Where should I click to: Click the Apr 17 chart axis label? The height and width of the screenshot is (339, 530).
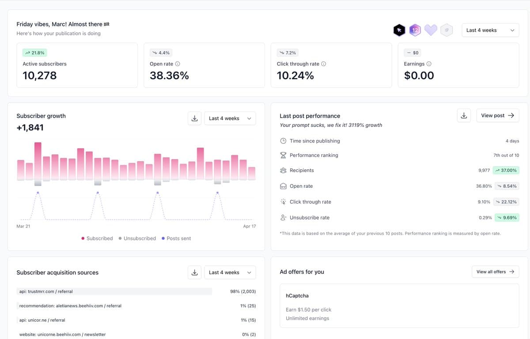click(x=250, y=226)
